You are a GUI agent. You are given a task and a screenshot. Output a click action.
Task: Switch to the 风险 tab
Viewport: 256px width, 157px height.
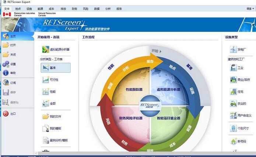[x=85, y=9]
